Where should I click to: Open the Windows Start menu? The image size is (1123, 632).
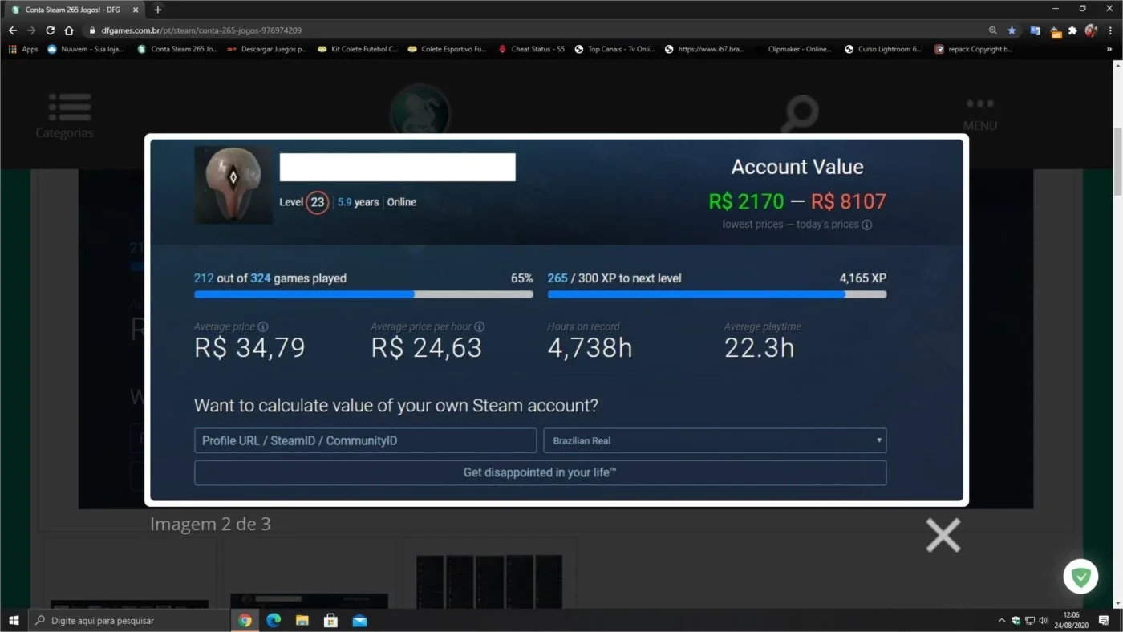(13, 620)
